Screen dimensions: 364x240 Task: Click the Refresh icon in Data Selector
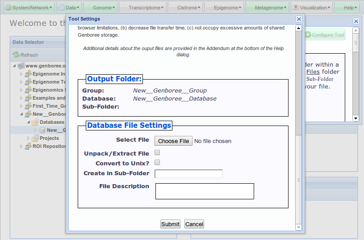(x=16, y=55)
